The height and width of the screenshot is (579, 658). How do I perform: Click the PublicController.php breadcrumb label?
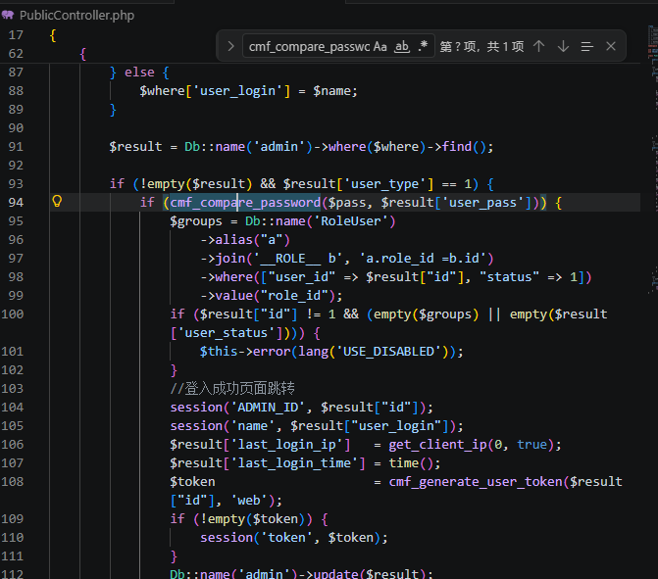click(x=76, y=16)
